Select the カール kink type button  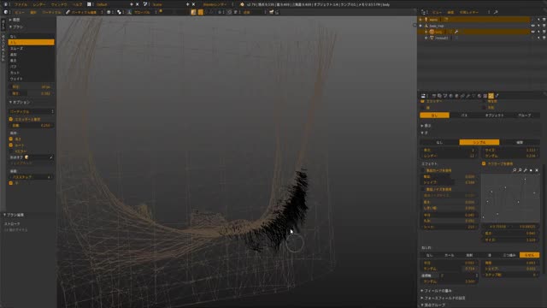click(450, 255)
